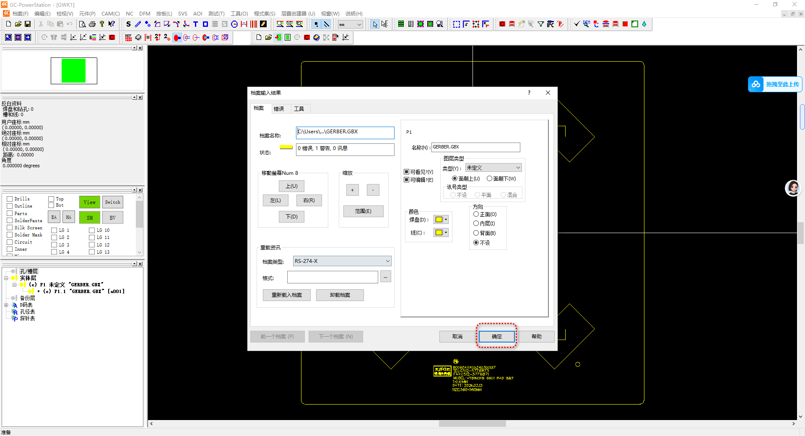Screen dimensions: 805x436
Task: Select the blue line drawing tool
Action: coord(138,24)
